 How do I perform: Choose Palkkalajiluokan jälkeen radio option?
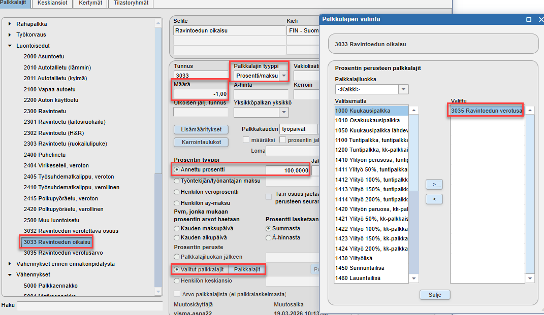[x=177, y=257]
